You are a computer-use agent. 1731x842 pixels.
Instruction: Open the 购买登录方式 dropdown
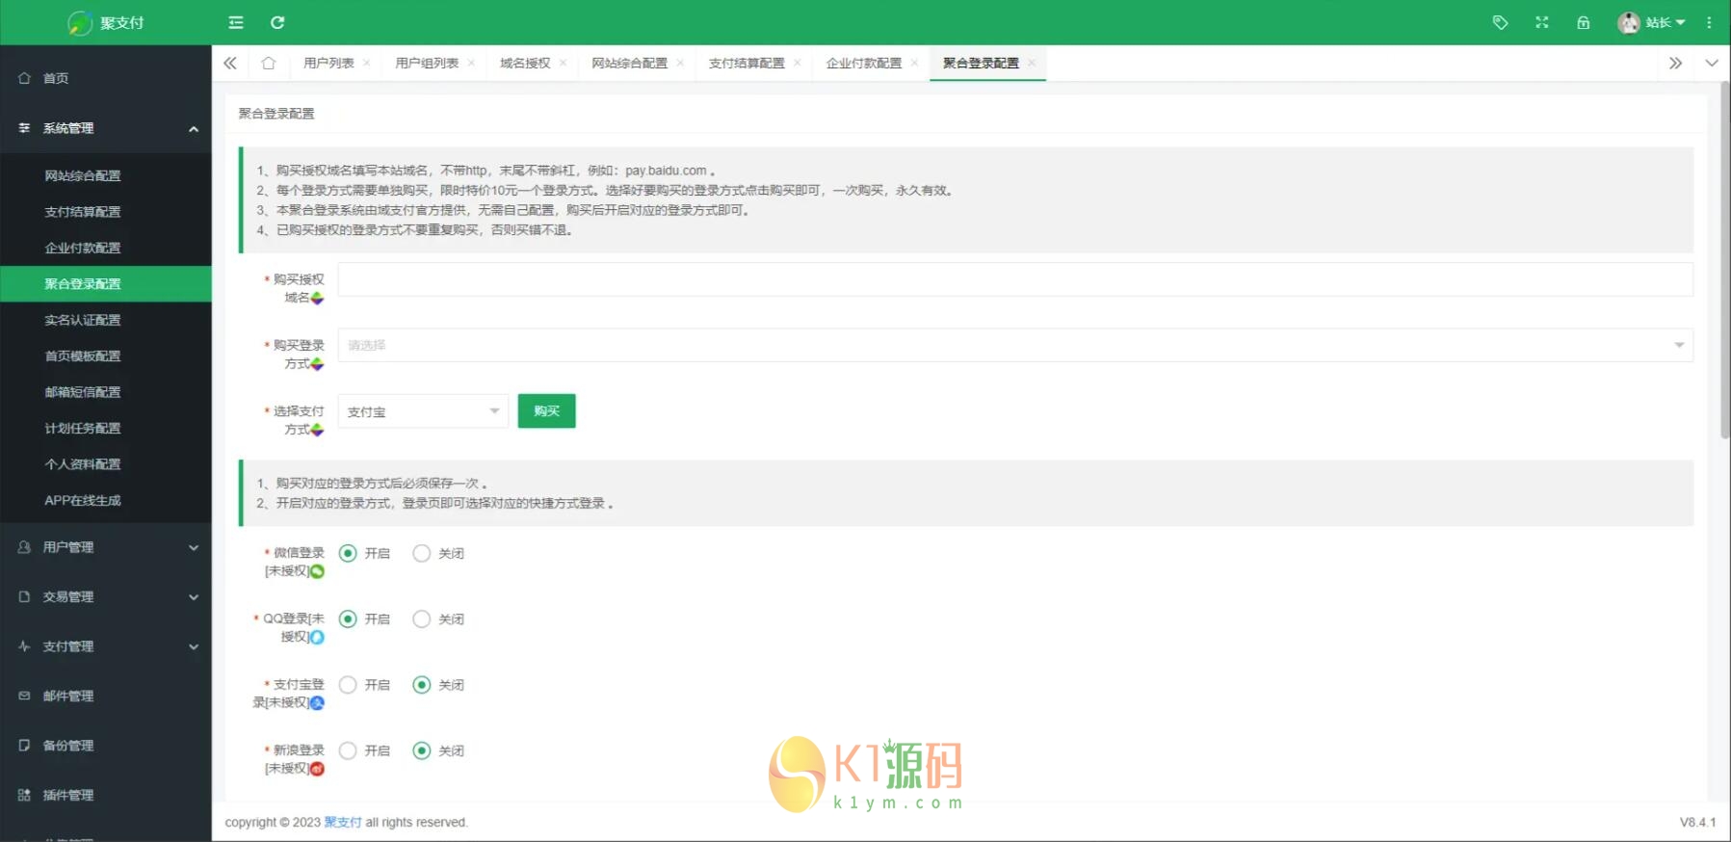coord(1014,345)
